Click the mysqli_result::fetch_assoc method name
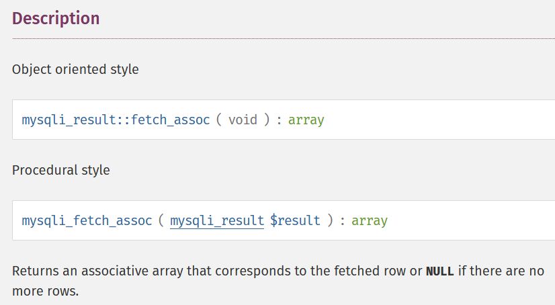The width and height of the screenshot is (555, 305). point(116,120)
